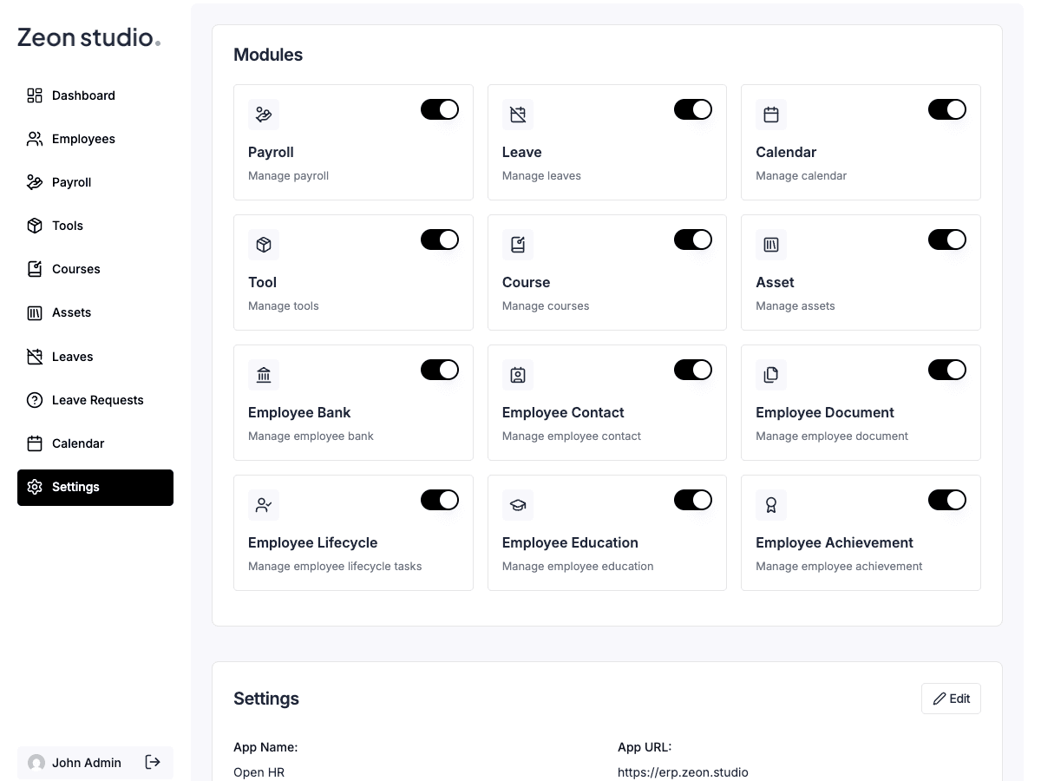Click the Employee Achievement award ribbon icon

point(771,505)
